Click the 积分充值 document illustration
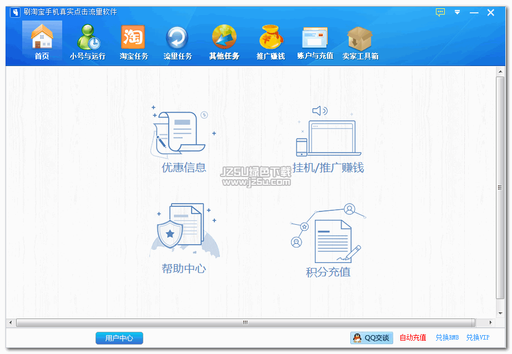512x354 pixels. [x=328, y=234]
